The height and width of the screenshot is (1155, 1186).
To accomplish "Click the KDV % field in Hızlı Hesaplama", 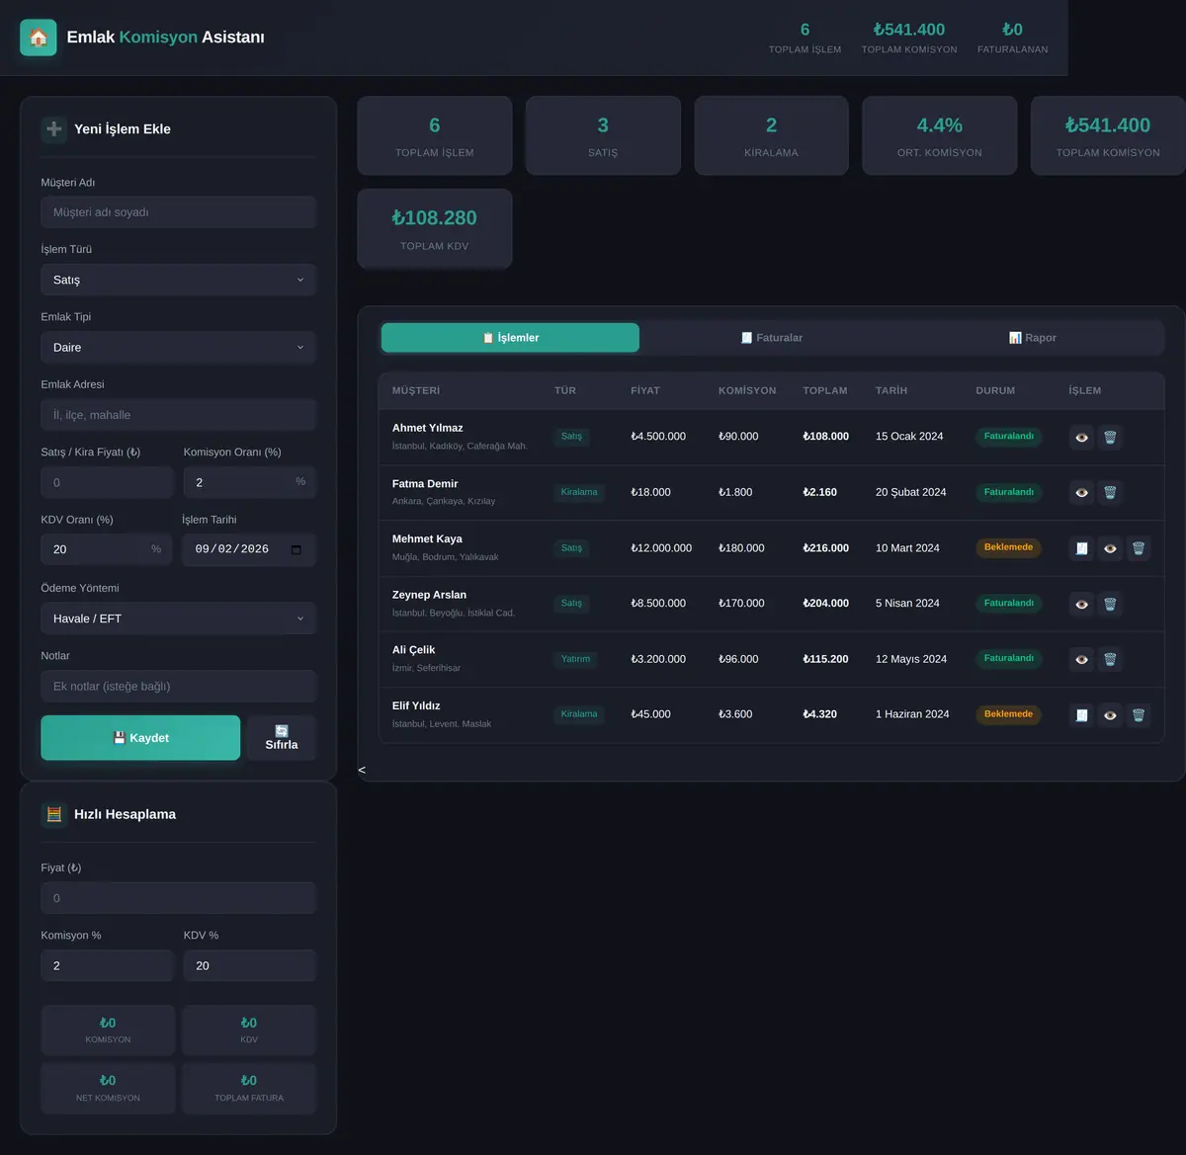I will [x=250, y=965].
